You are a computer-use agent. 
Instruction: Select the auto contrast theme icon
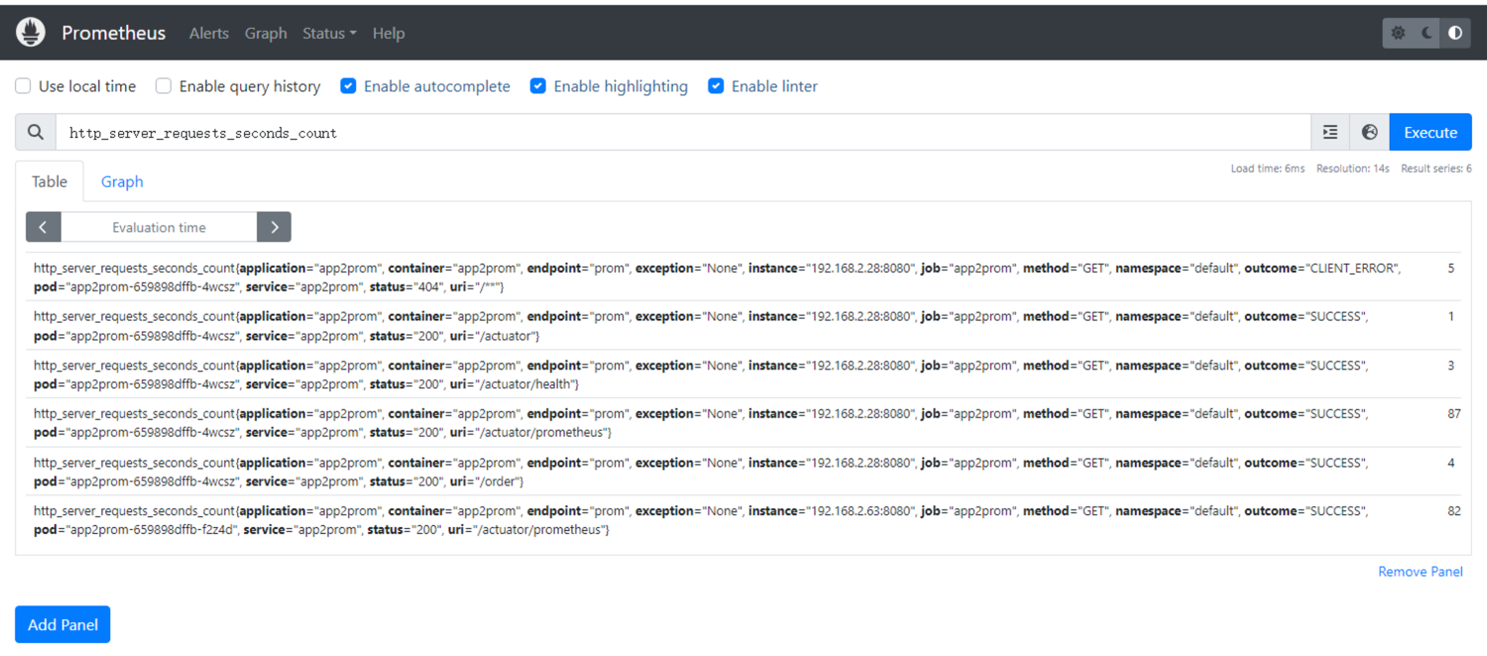pos(1455,33)
